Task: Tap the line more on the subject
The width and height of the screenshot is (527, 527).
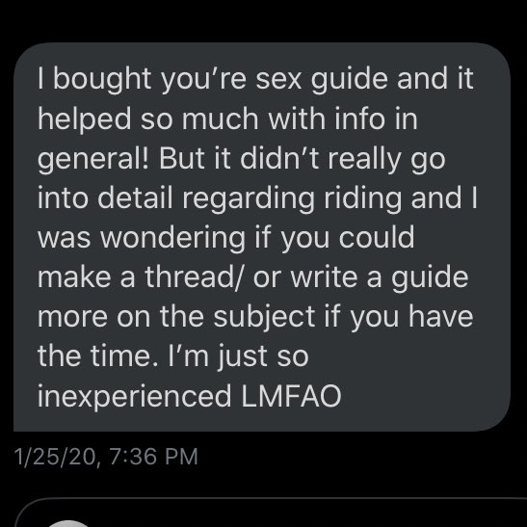Action: (x=255, y=317)
